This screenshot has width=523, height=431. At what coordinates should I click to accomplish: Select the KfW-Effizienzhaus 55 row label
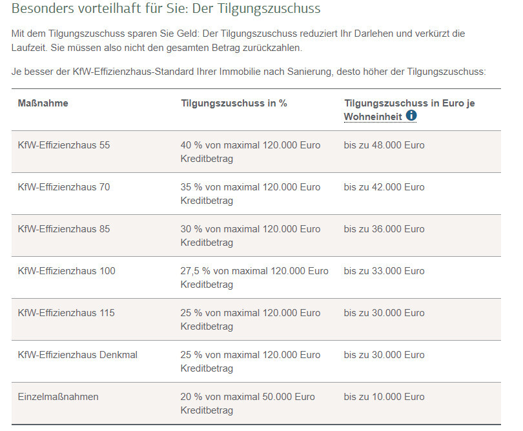coord(64,145)
